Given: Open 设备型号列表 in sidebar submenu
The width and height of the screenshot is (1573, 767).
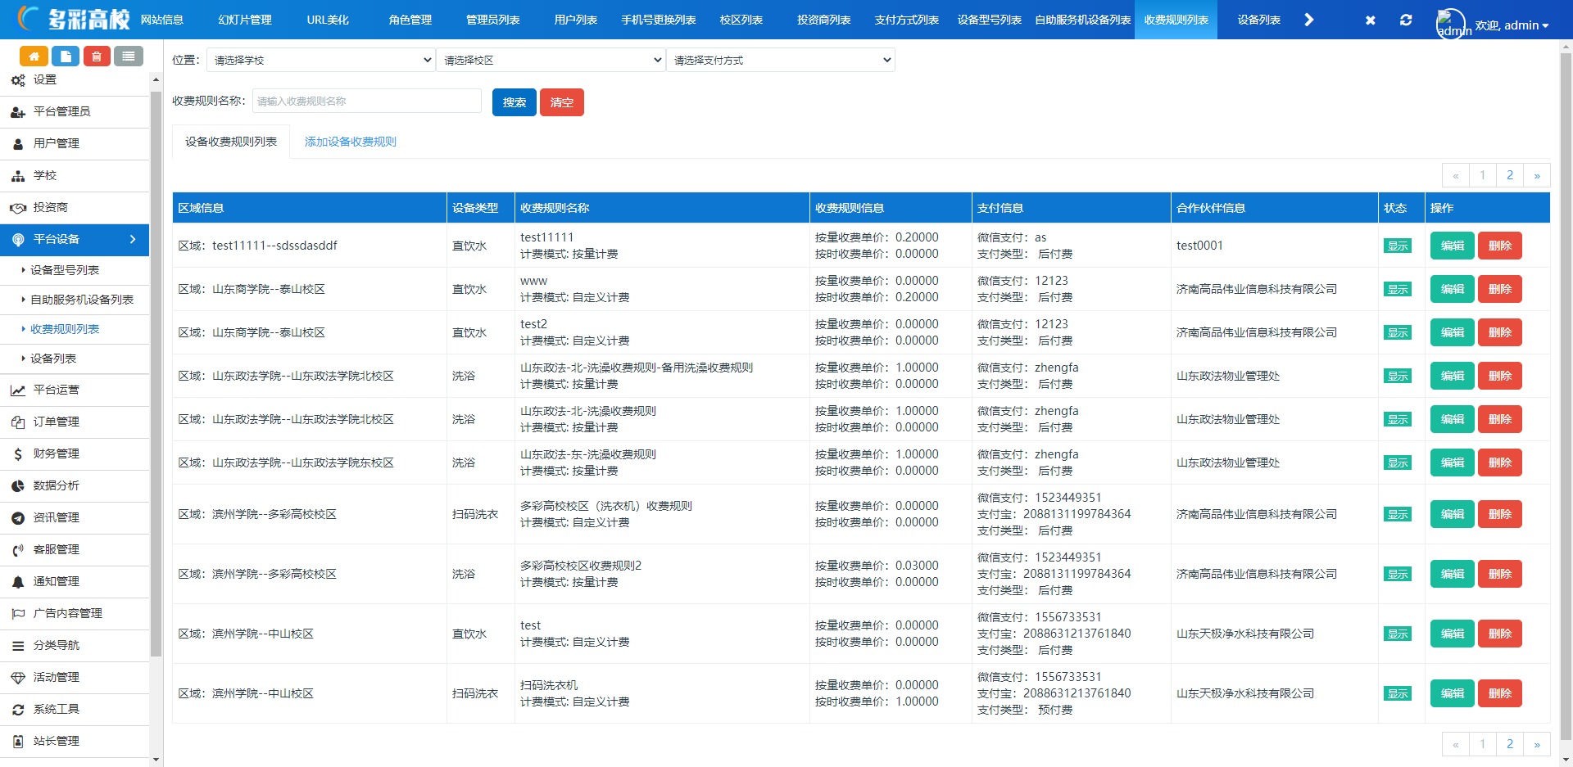Looking at the screenshot, I should (x=65, y=270).
